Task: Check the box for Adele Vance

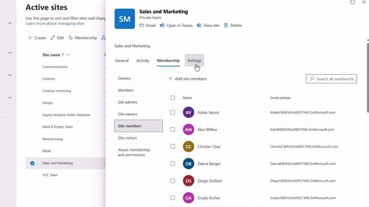Action: point(173,113)
